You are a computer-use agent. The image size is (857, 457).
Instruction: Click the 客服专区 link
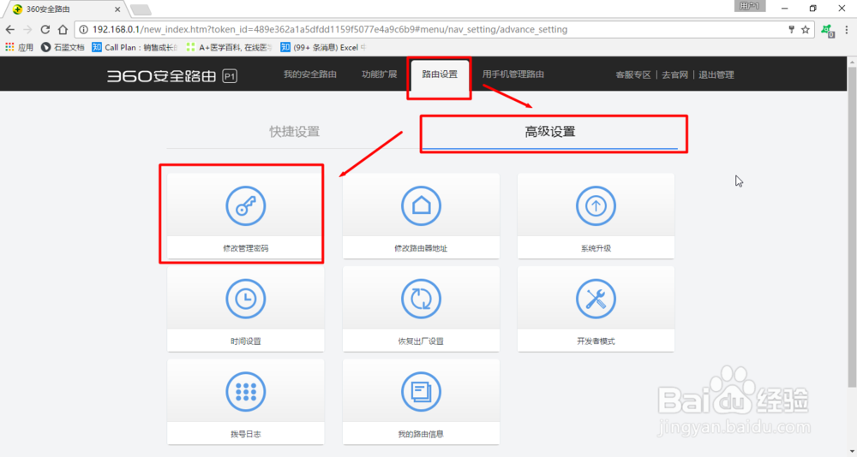tap(633, 74)
